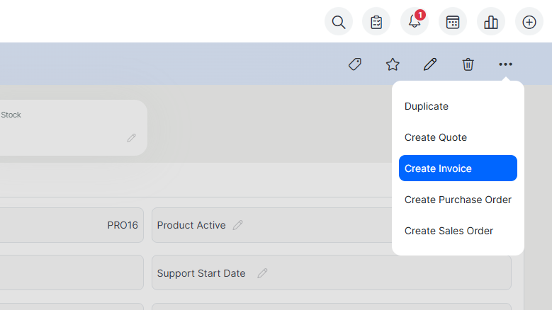Image resolution: width=552 pixels, height=310 pixels.
Task: Delete the record using trash icon
Action: tap(468, 64)
